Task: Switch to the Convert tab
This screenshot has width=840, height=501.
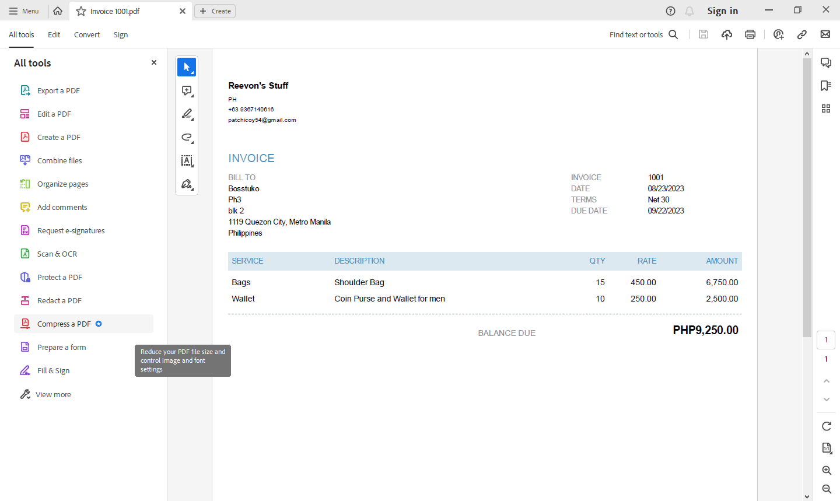Action: point(87,35)
